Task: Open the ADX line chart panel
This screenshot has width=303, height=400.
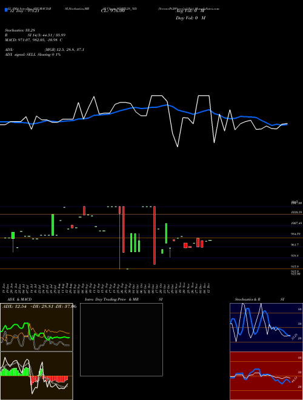Action: pyautogui.click(x=36, y=327)
